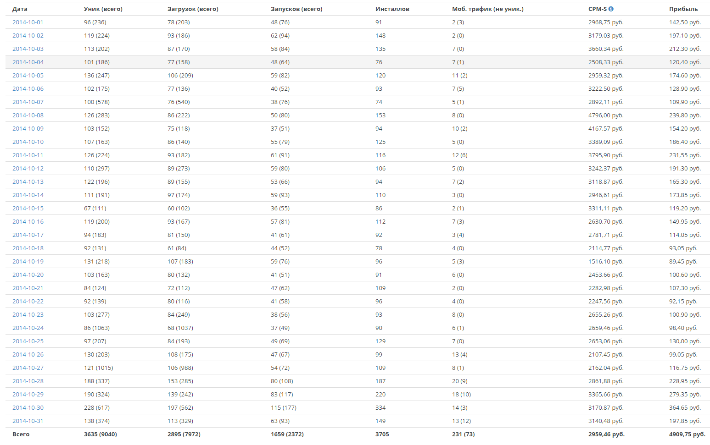Open the 2014-10-31 date link

pos(28,421)
